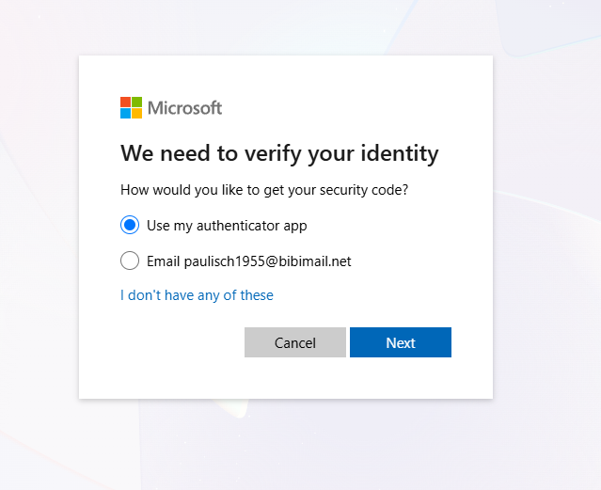This screenshot has height=490, width=601.
Task: Click the Microsoft wordmark text
Action: click(x=184, y=108)
